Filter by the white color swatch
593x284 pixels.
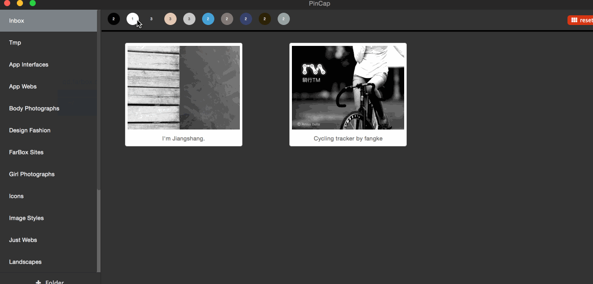coord(132,19)
